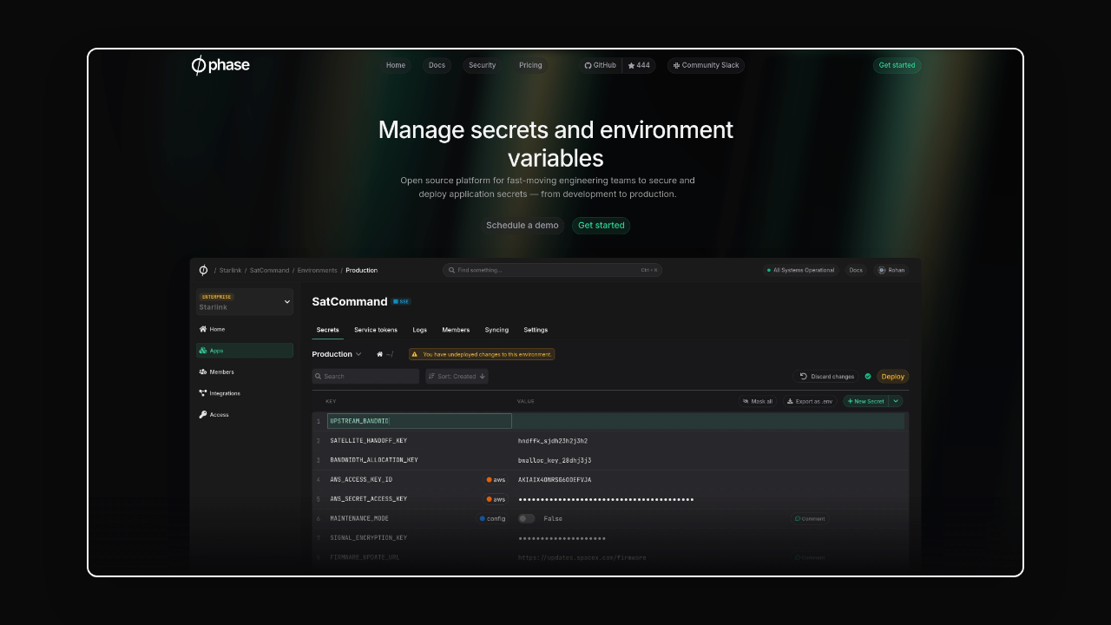Toggle the MAINTENANCE_MODE switch
The width and height of the screenshot is (1111, 625).
click(526, 518)
